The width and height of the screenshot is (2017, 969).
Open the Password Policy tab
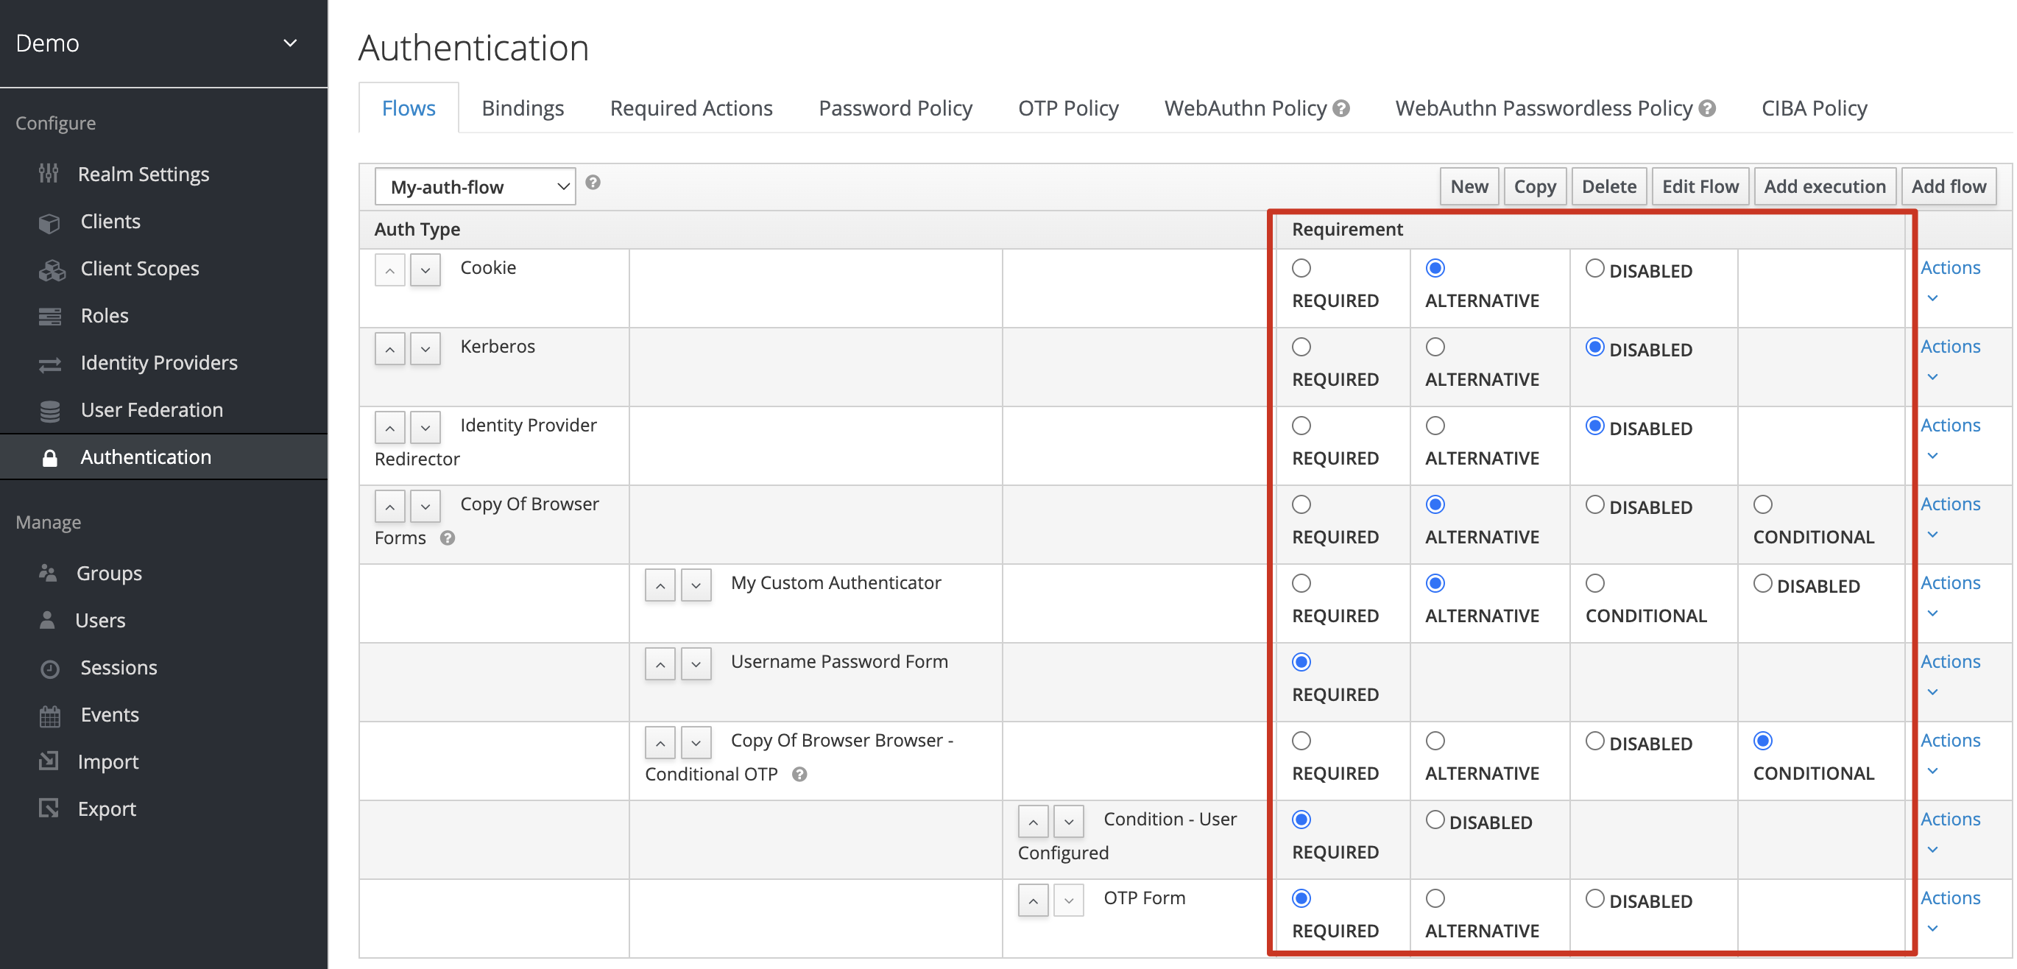click(895, 108)
